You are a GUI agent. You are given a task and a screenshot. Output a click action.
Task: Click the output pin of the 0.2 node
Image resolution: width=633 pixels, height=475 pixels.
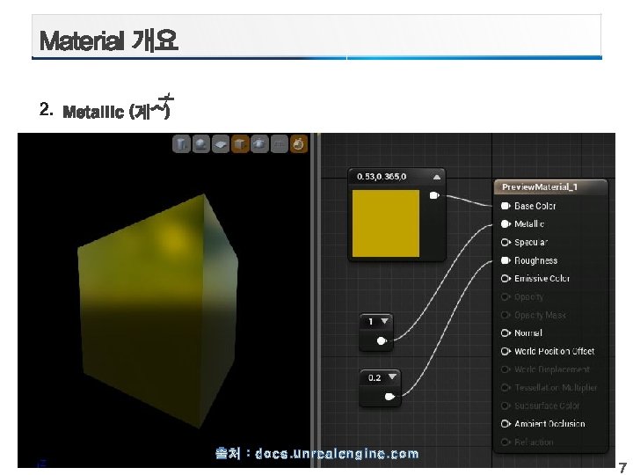[x=389, y=397]
